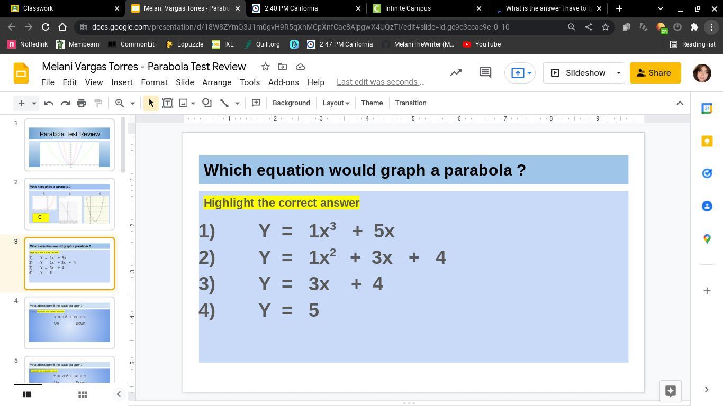Open the Layout dropdown
Viewport: 723px width, 406px height.
pos(336,103)
